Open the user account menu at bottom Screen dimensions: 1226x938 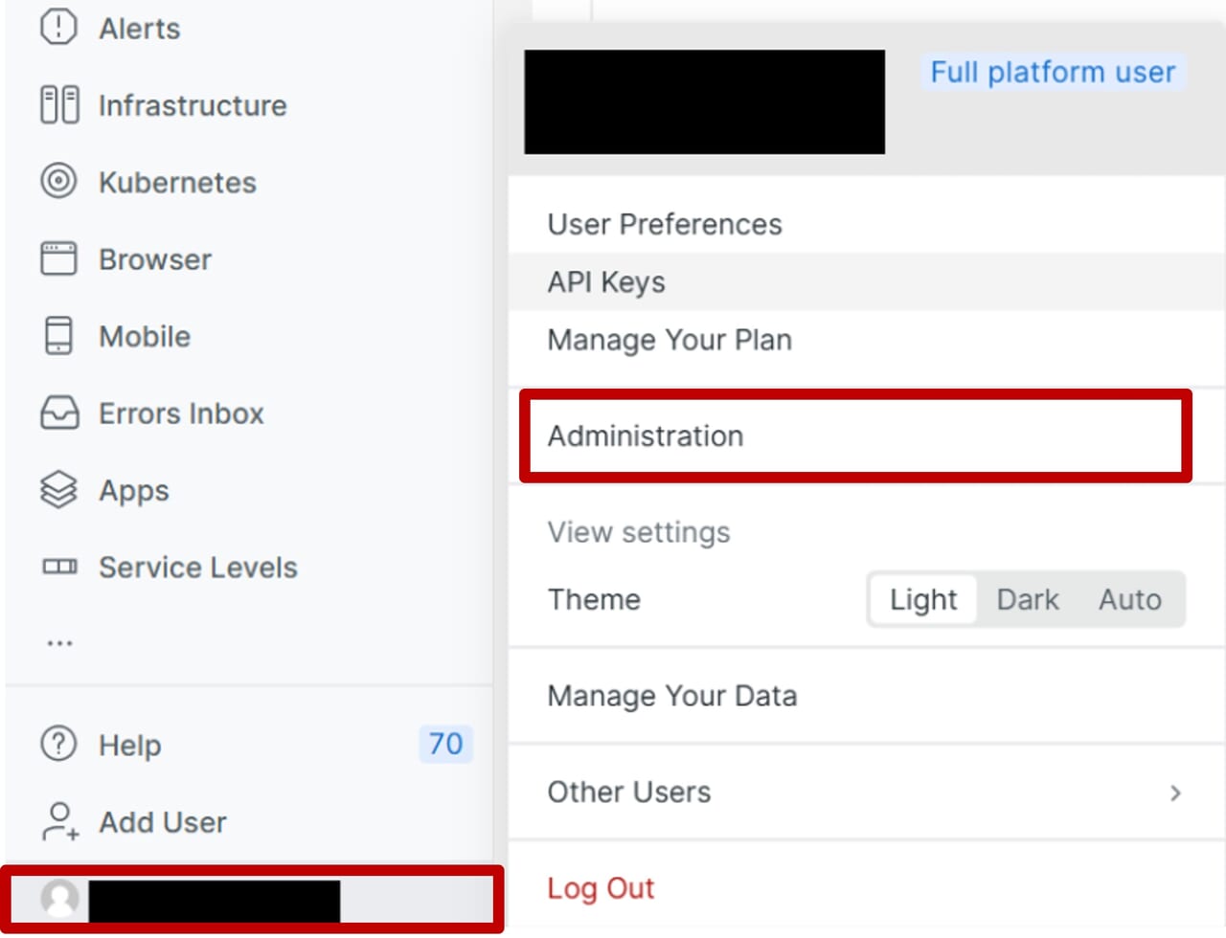(x=251, y=900)
